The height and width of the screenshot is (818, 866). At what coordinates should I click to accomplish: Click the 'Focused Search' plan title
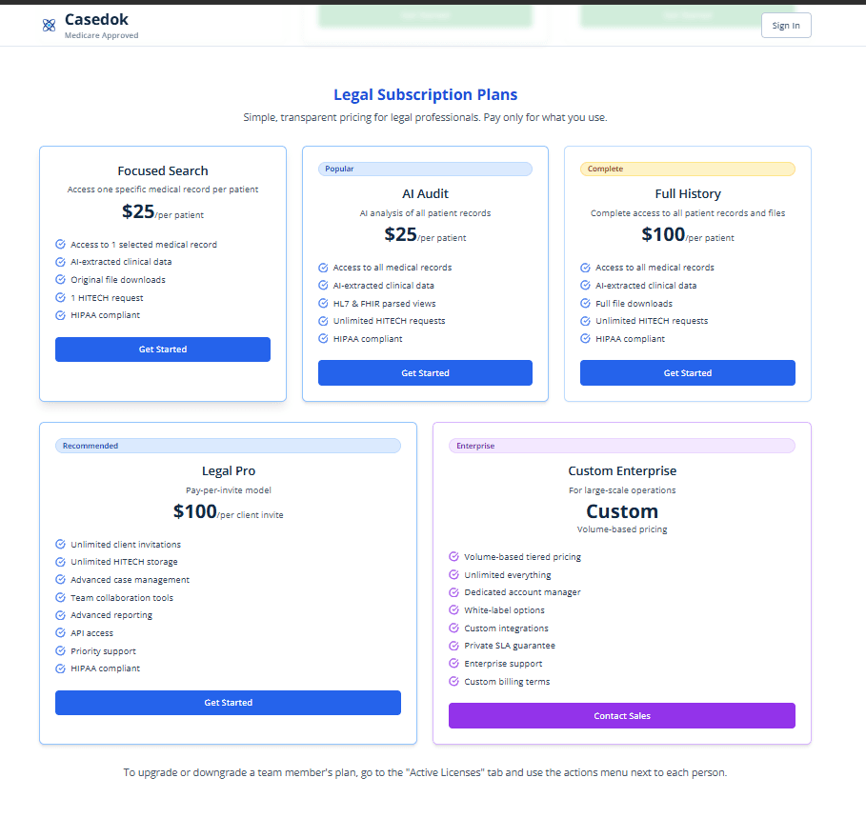163,171
